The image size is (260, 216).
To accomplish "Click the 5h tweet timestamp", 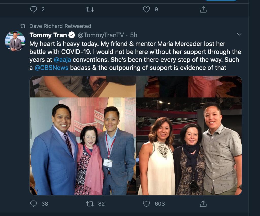I will pos(134,35).
